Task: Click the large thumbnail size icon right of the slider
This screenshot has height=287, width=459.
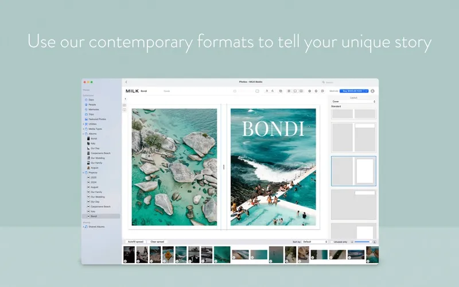Action: [375, 242]
